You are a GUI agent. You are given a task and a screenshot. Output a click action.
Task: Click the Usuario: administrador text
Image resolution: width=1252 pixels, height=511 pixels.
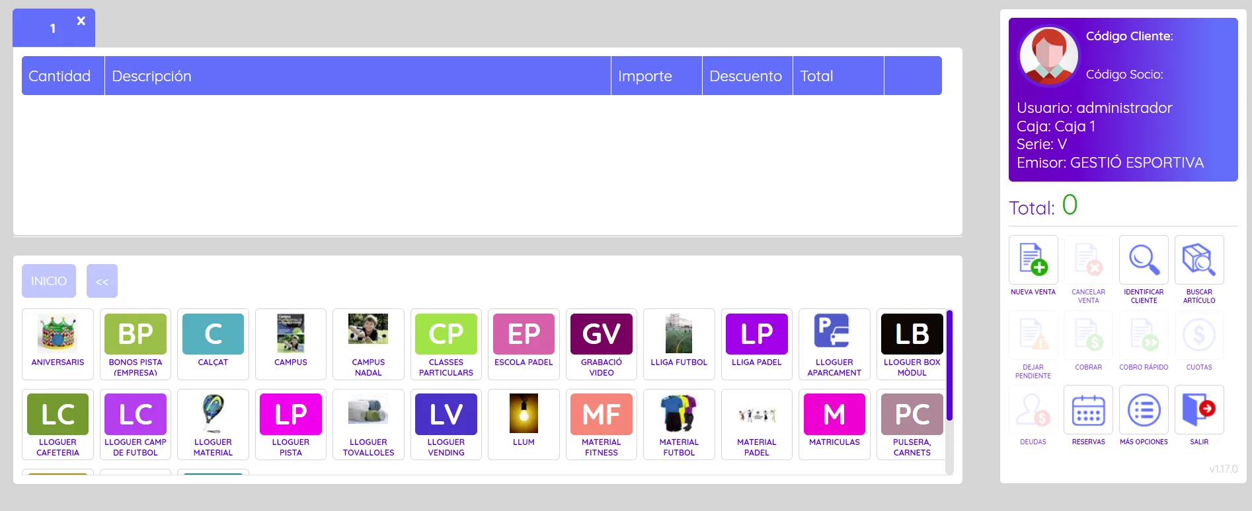pyautogui.click(x=1095, y=108)
